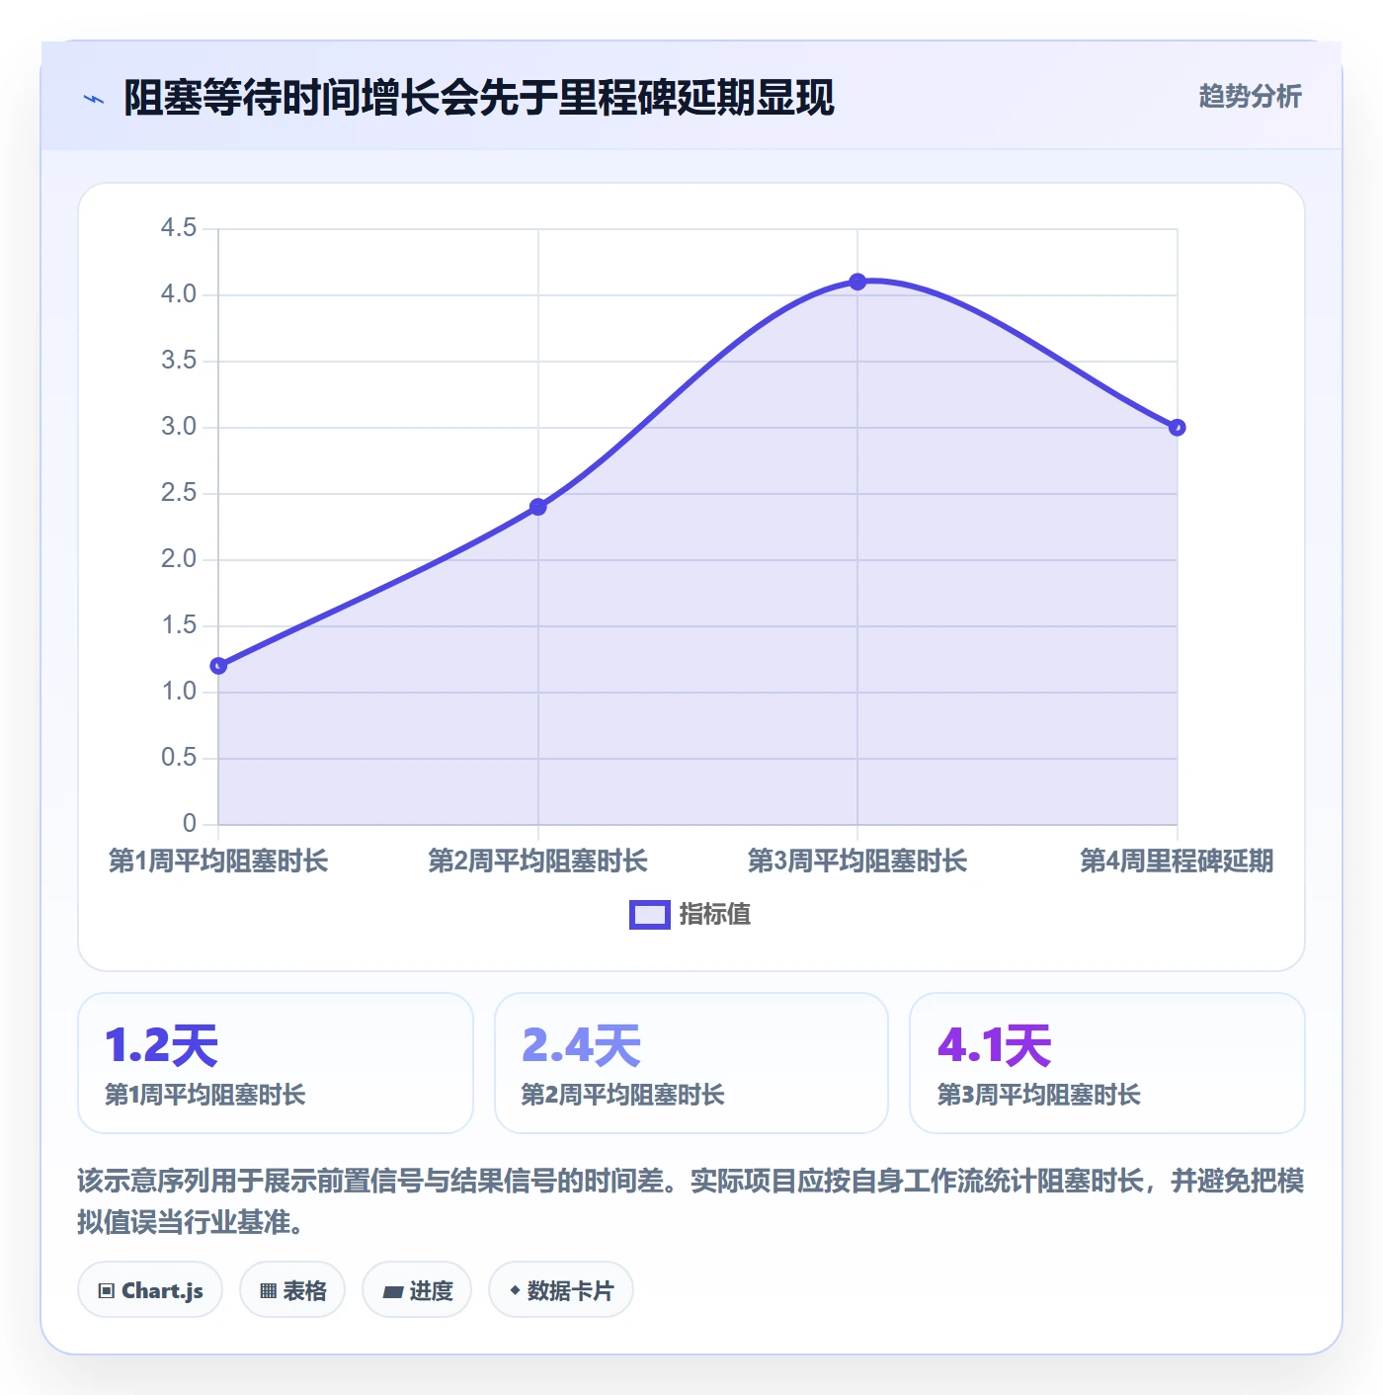The width and height of the screenshot is (1383, 1395).
Task: Click the 表格 tag chip
Action: click(292, 1289)
